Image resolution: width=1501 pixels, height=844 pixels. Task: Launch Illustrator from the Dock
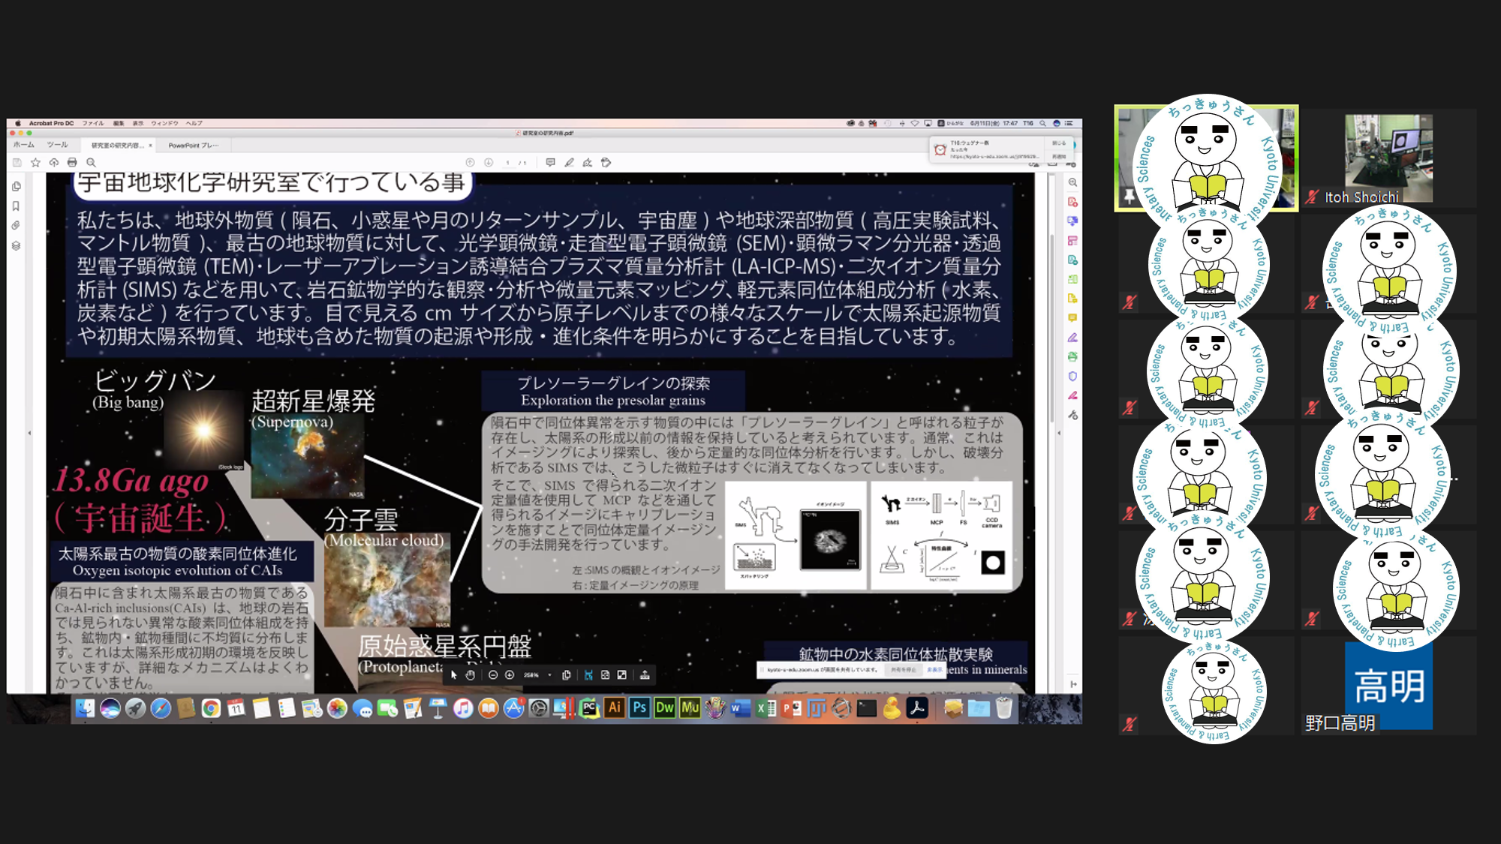615,707
